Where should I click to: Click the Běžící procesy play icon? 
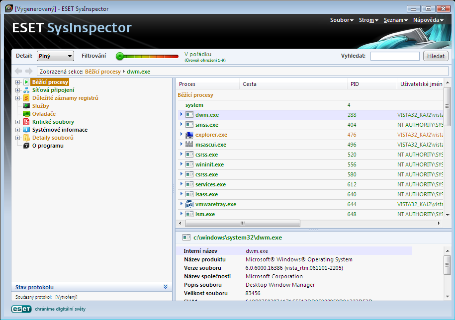tap(26, 82)
